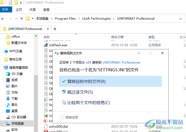
Task: Go up one folder level
Action: [22, 19]
